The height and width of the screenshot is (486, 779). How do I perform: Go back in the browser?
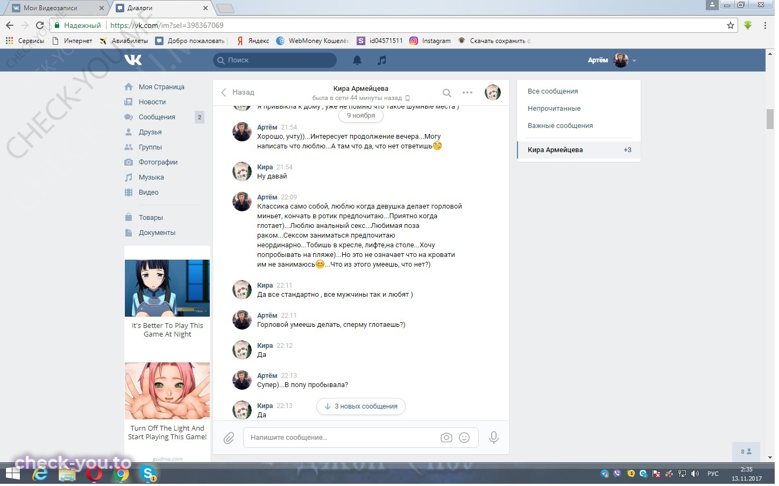[x=10, y=25]
